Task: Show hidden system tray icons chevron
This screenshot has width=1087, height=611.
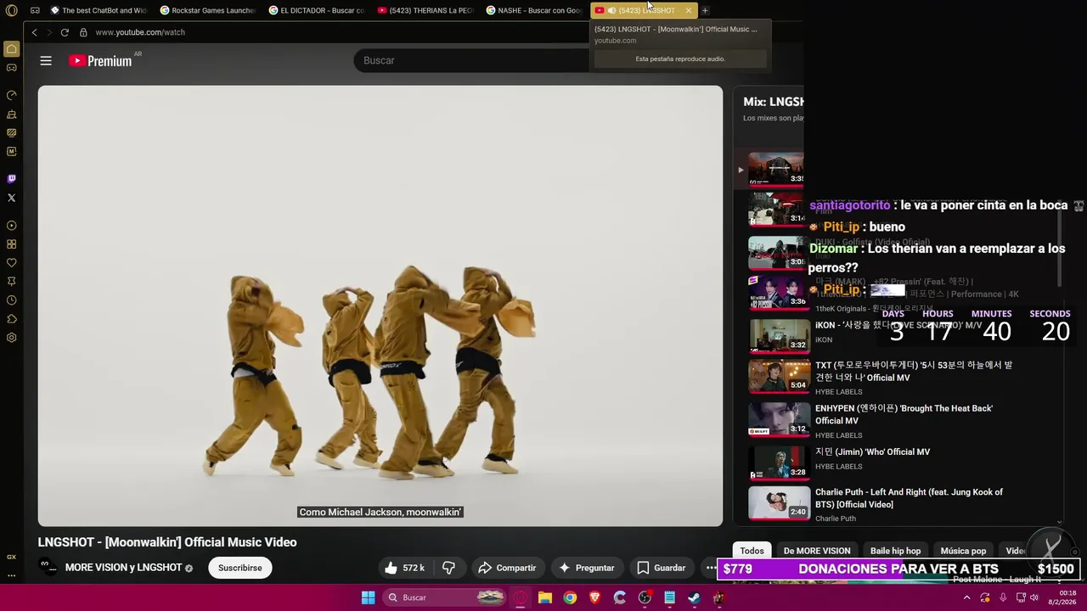Action: coord(966,597)
